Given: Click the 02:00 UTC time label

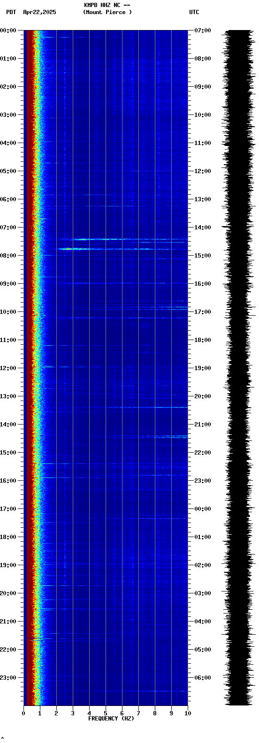Looking at the screenshot, I should [203, 565].
